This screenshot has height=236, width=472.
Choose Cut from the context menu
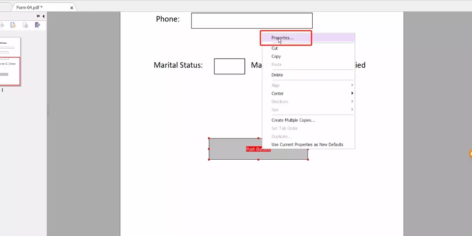coord(274,48)
